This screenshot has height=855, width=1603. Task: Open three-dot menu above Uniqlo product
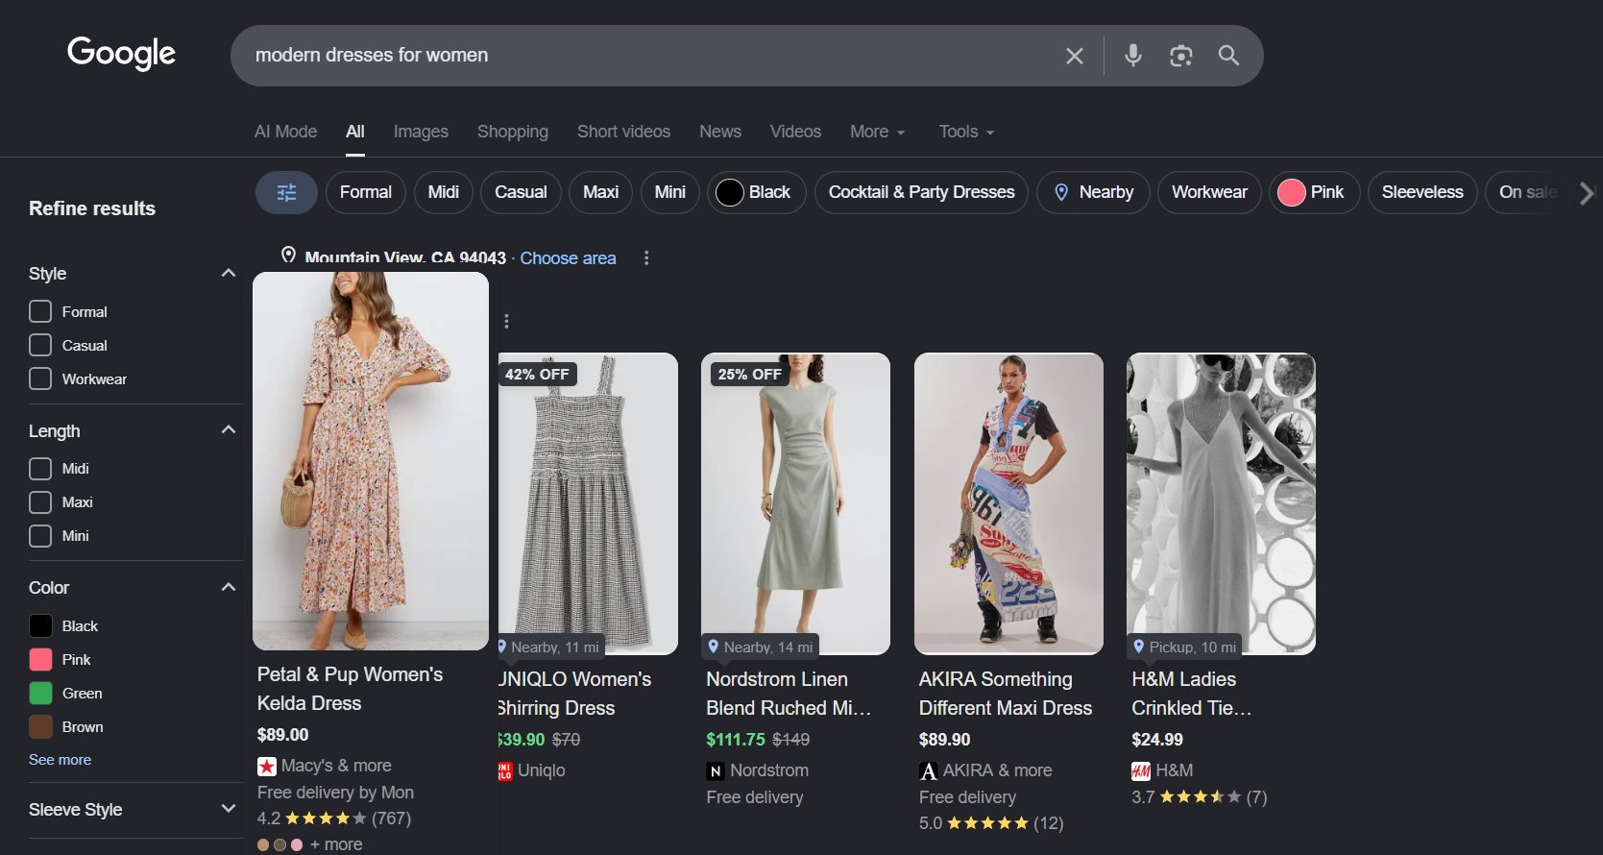pyautogui.click(x=506, y=321)
